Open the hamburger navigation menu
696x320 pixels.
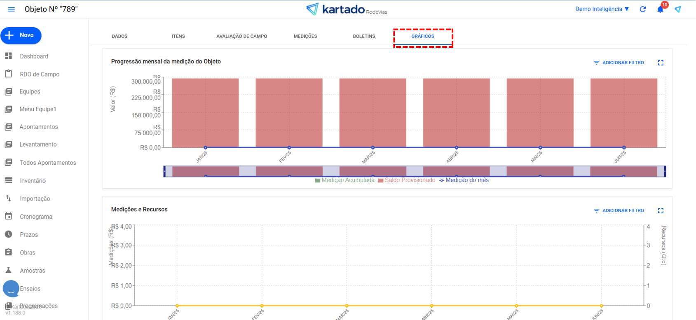coord(12,9)
